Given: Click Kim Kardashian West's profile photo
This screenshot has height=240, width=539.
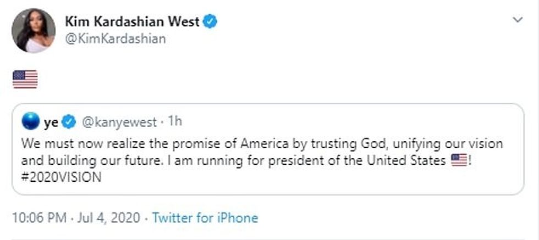Looking at the screenshot, I should click(x=34, y=30).
